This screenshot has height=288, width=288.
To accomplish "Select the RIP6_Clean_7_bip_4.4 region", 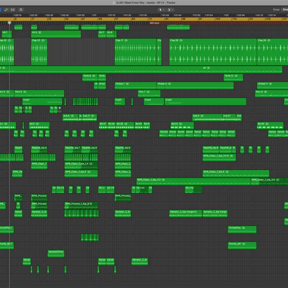I will [x=269, y=182].
